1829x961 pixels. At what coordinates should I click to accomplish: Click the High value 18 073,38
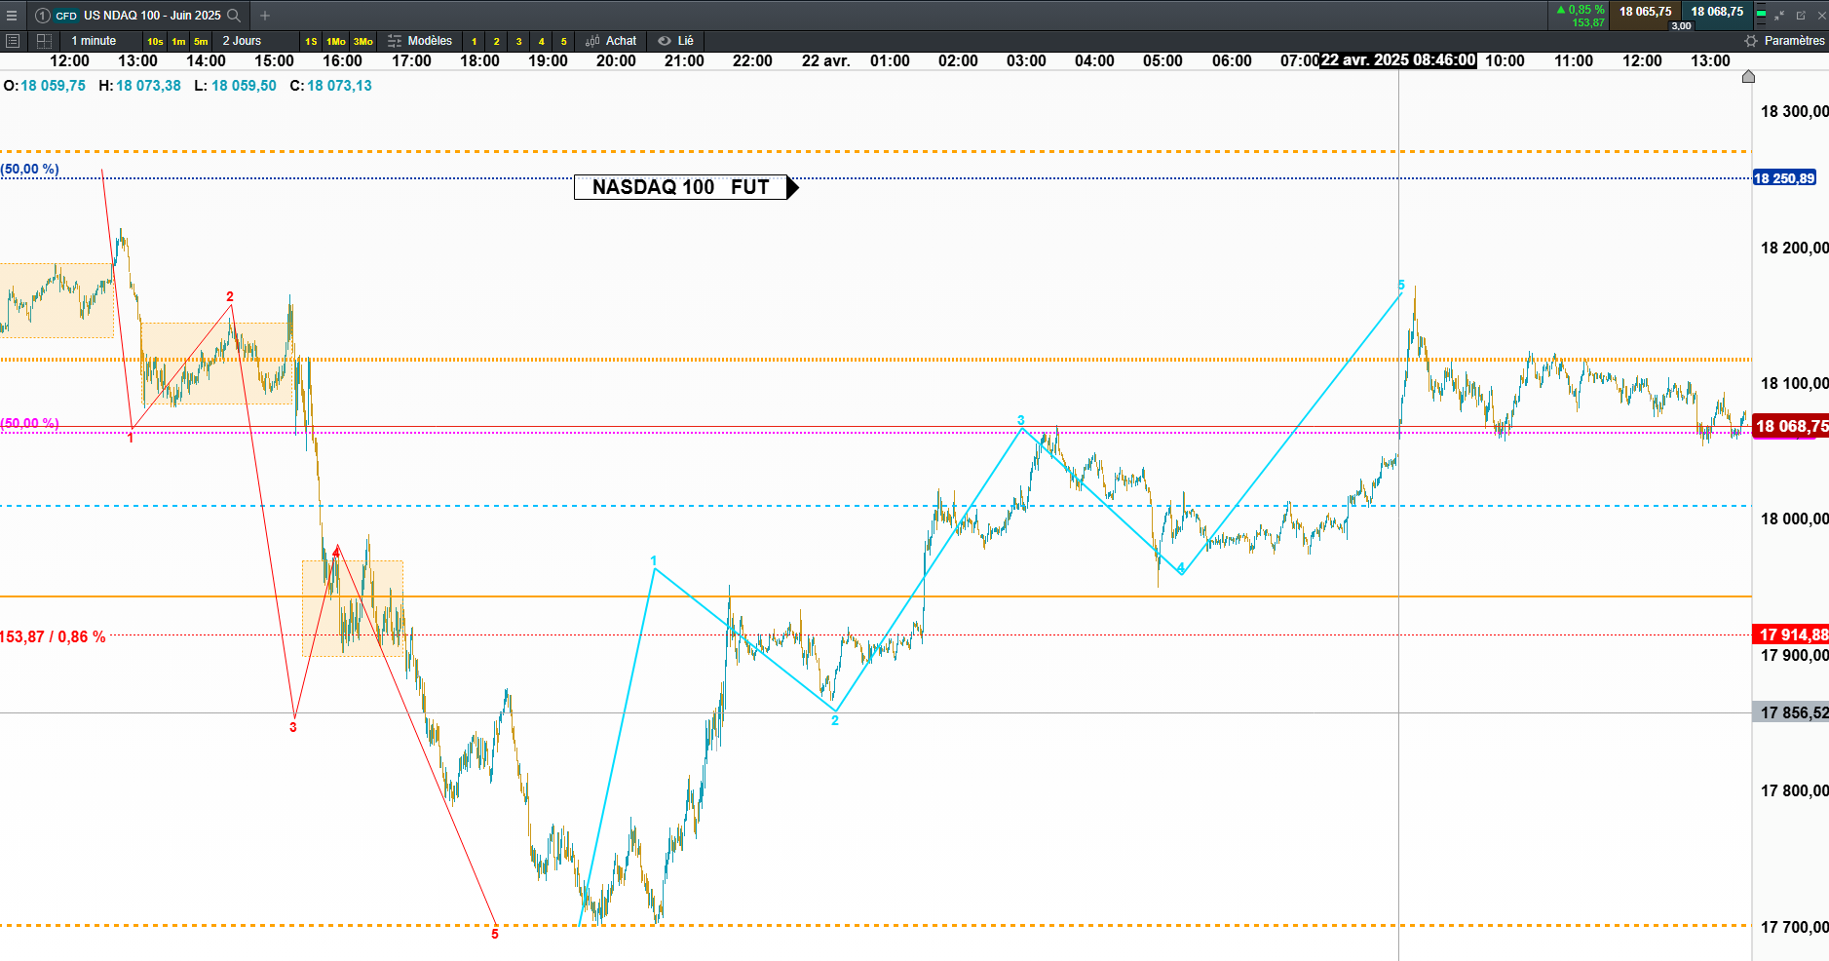click(149, 86)
